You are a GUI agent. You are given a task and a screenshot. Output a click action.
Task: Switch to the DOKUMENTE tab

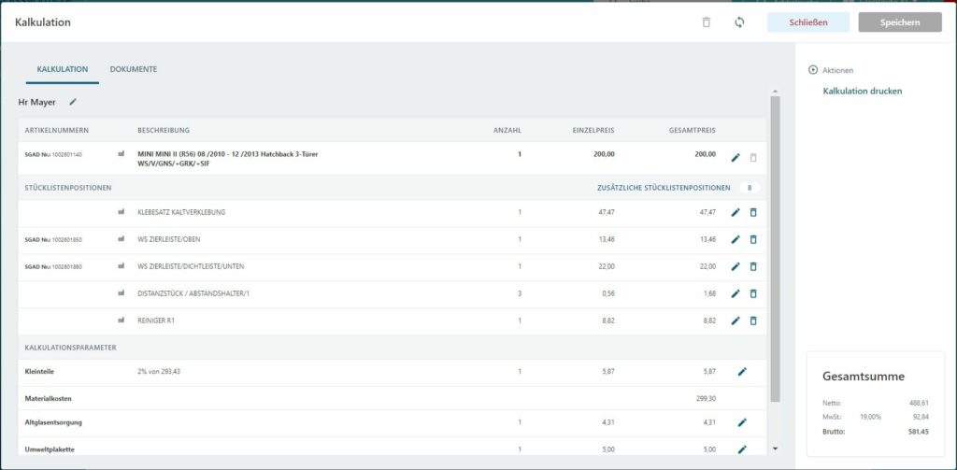pos(133,70)
